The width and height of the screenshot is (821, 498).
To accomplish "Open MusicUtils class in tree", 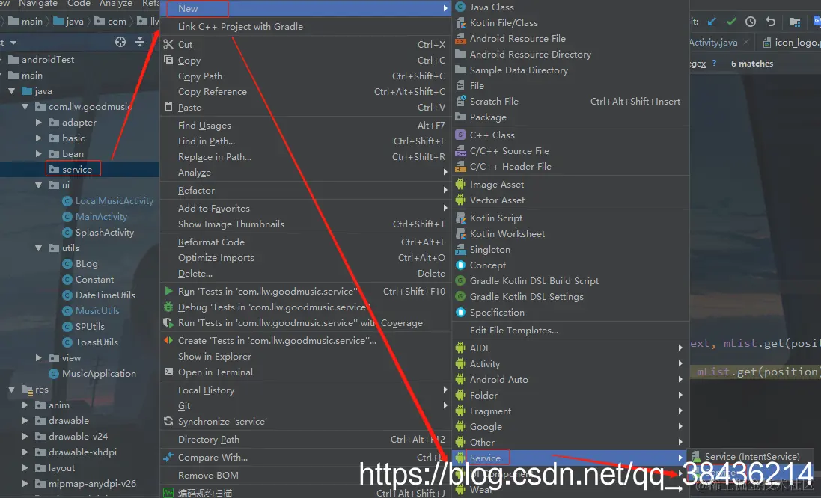I will 97,311.
